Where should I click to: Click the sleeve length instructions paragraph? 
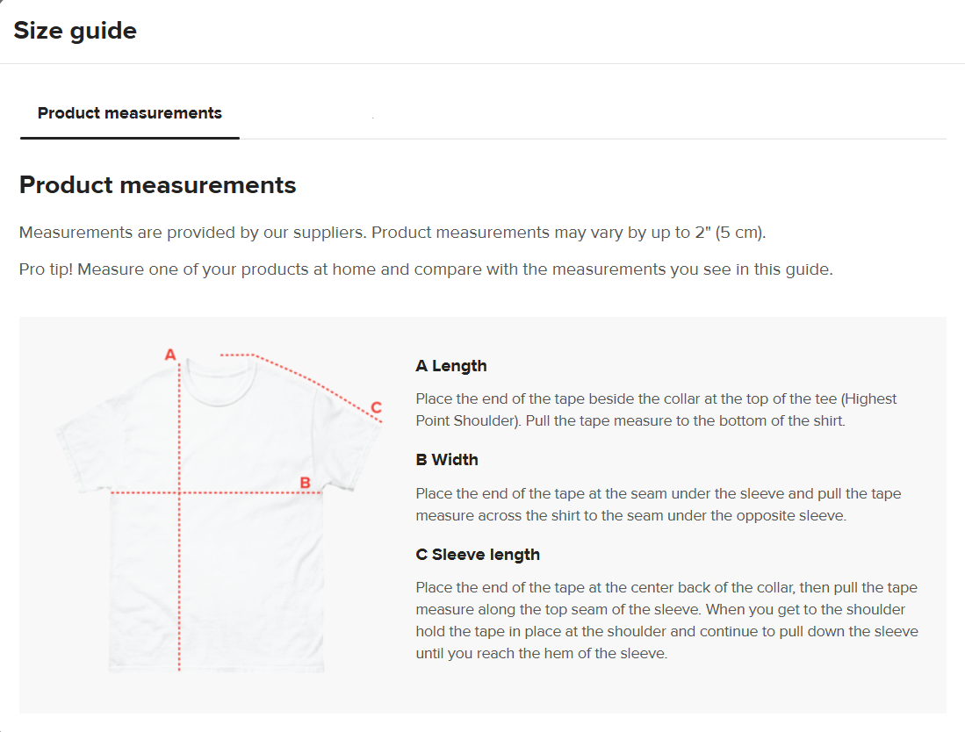pyautogui.click(x=667, y=620)
